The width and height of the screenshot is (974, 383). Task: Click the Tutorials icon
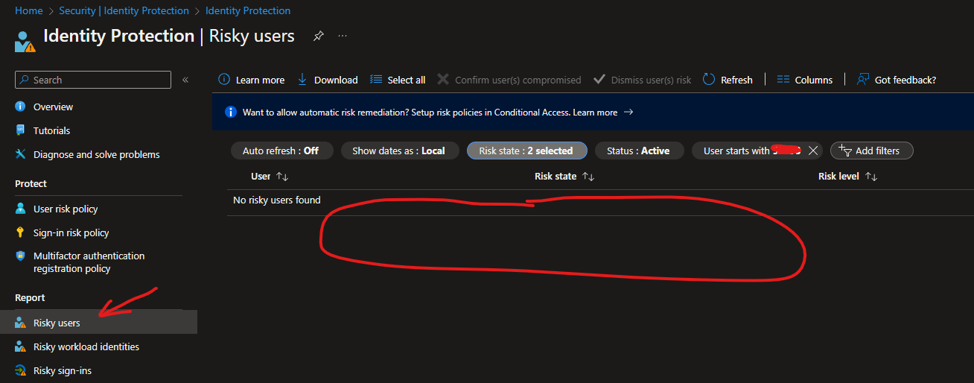pyautogui.click(x=20, y=130)
